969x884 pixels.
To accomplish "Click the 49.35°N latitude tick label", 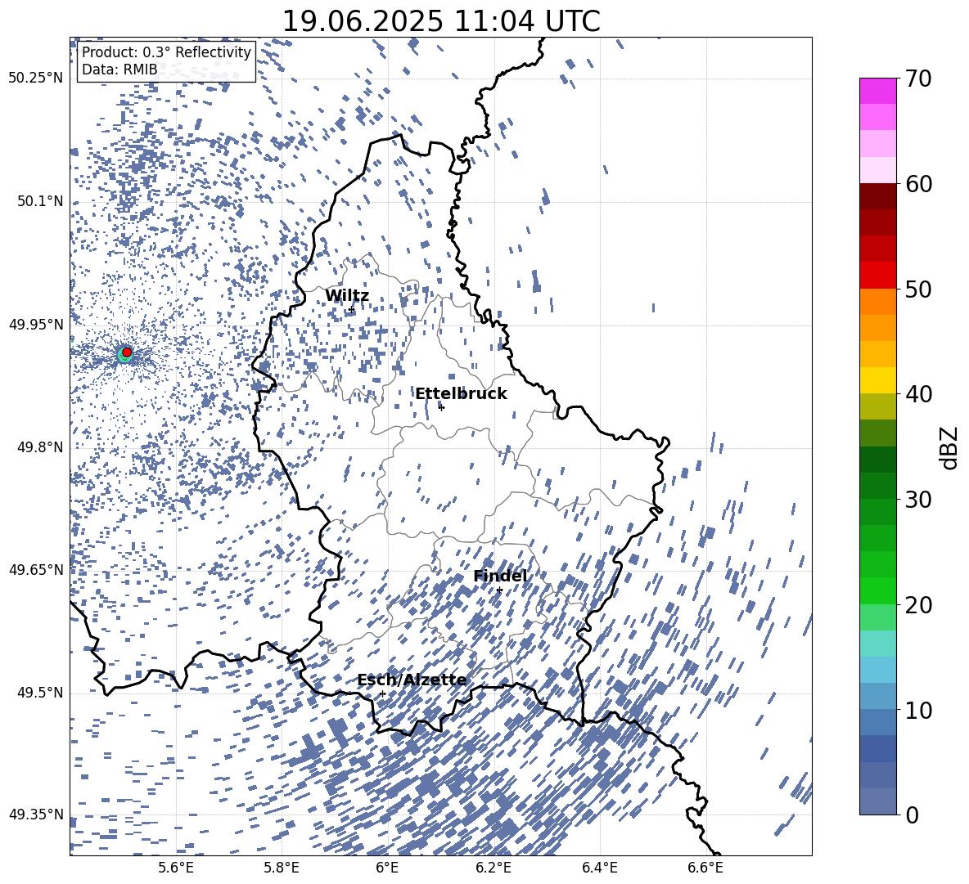I will coord(36,814).
